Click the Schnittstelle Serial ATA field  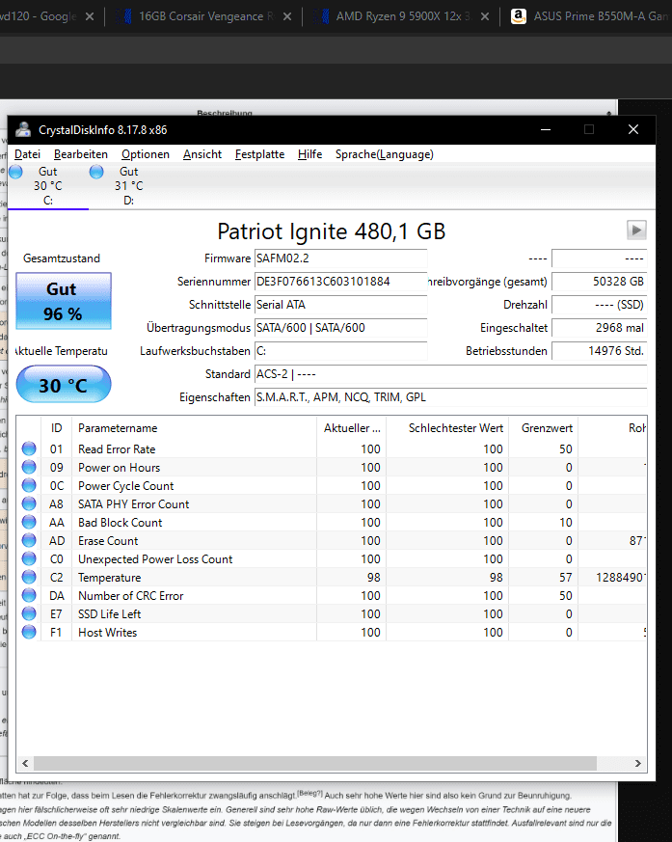click(340, 305)
